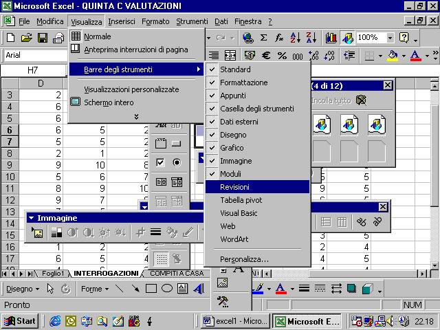Uncheck the Appunti toolbar entry
Screen dimensions: 440x330
(258, 96)
